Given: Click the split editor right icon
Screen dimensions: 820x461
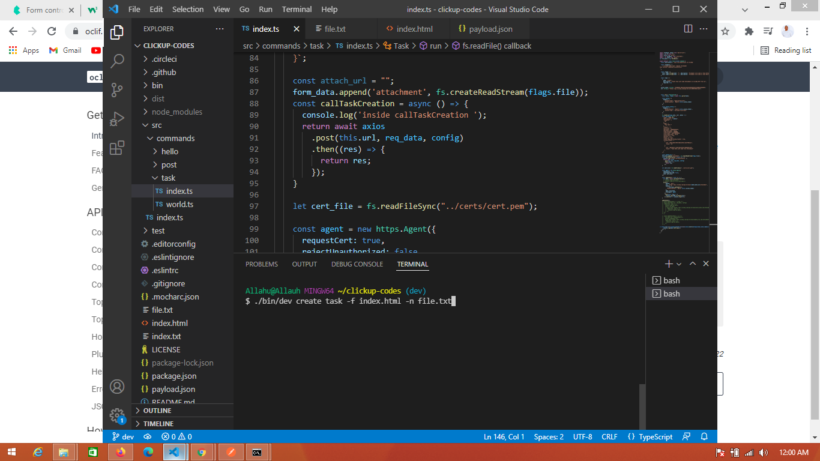Looking at the screenshot, I should (689, 29).
